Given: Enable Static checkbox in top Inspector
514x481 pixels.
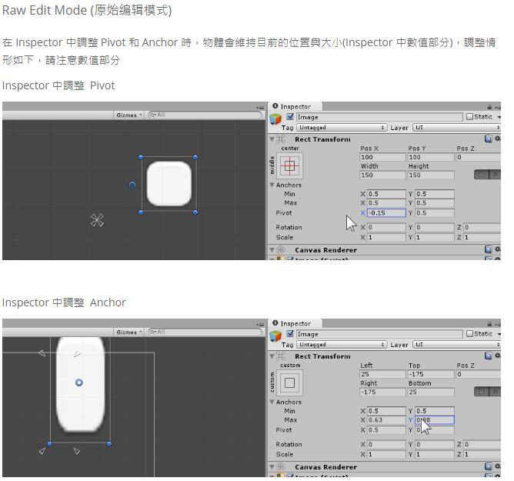Looking at the screenshot, I should 469,117.
